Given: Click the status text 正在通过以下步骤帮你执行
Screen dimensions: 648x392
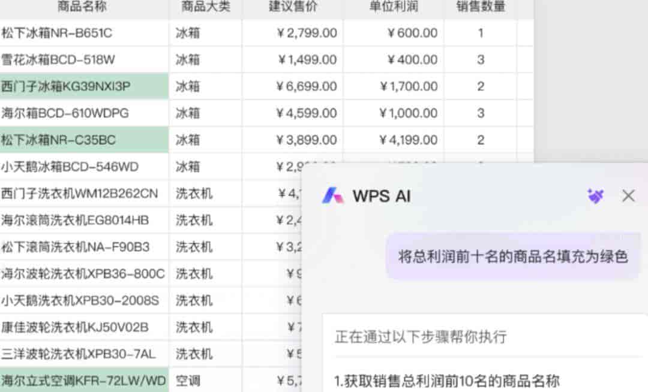Looking at the screenshot, I should coord(421,337).
